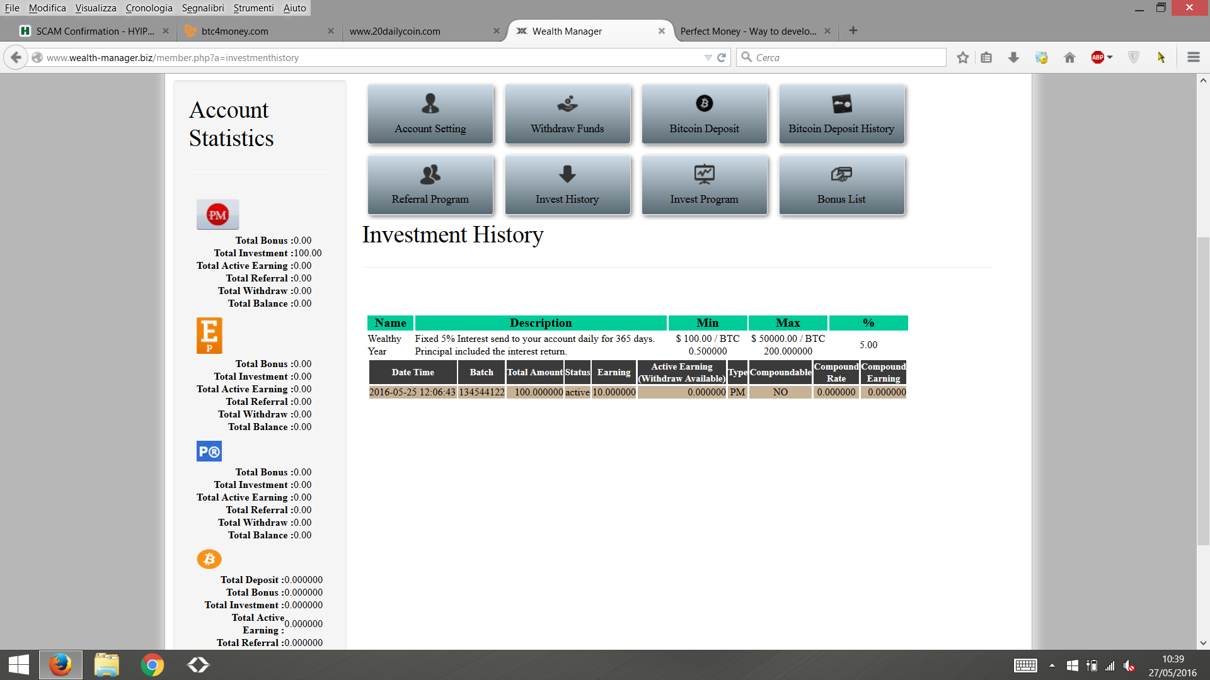The height and width of the screenshot is (680, 1210).
Task: Click the vertical page scrollbar thumb
Action: tap(1202, 390)
